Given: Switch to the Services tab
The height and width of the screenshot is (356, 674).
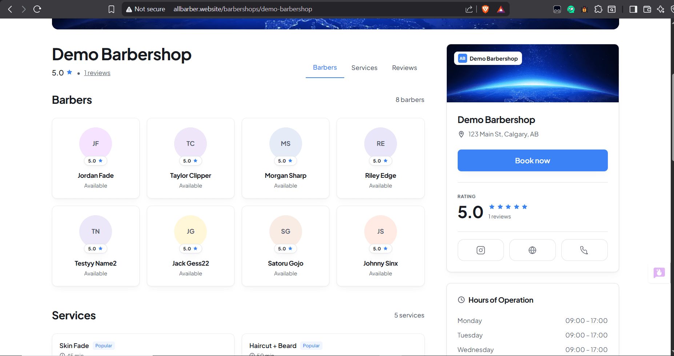Looking at the screenshot, I should (x=364, y=68).
